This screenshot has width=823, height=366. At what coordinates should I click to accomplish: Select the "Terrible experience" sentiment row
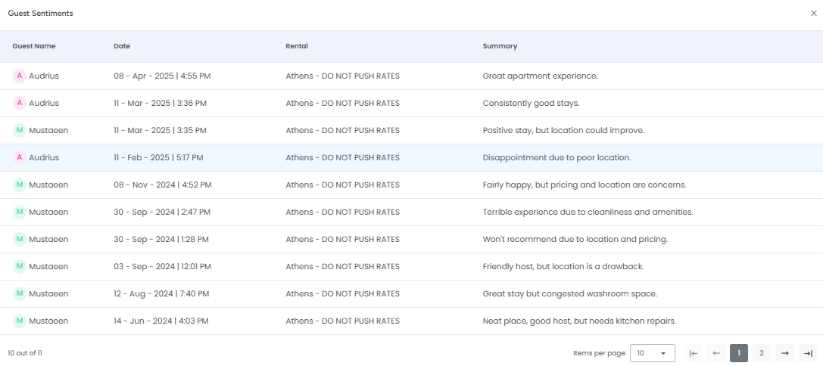(x=588, y=212)
